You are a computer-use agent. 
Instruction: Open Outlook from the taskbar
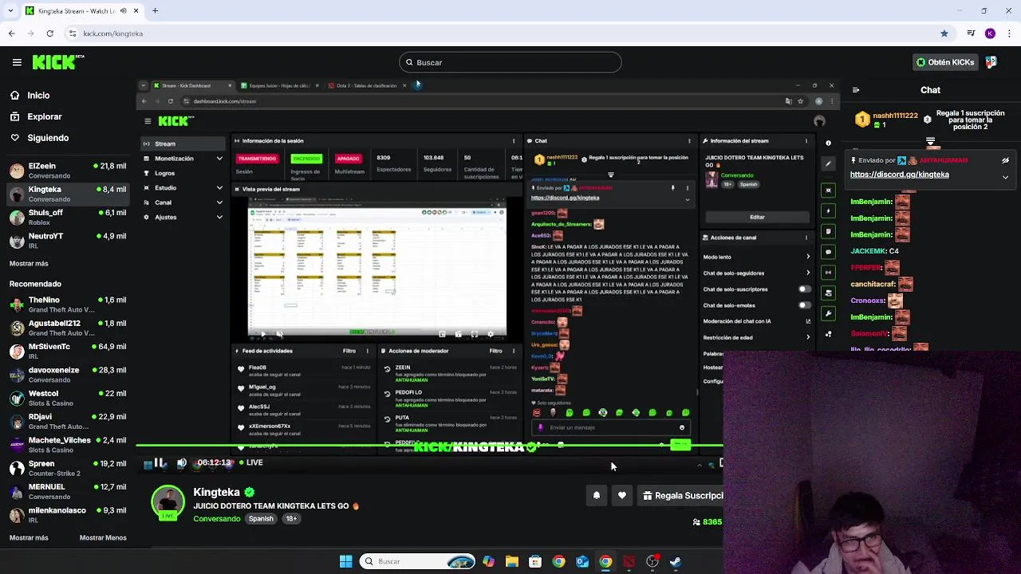[582, 561]
